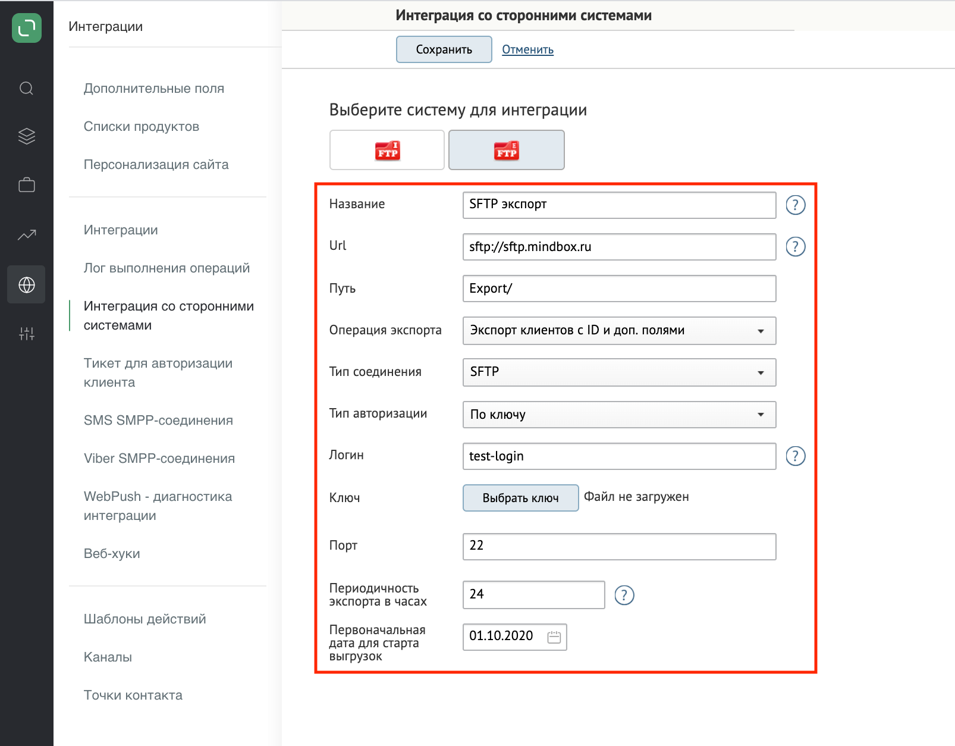Expand the Операция экспорта dropdown

point(619,331)
